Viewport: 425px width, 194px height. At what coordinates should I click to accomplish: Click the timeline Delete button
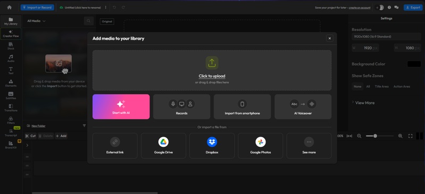pos(46,136)
